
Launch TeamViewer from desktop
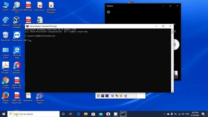click(17, 36)
